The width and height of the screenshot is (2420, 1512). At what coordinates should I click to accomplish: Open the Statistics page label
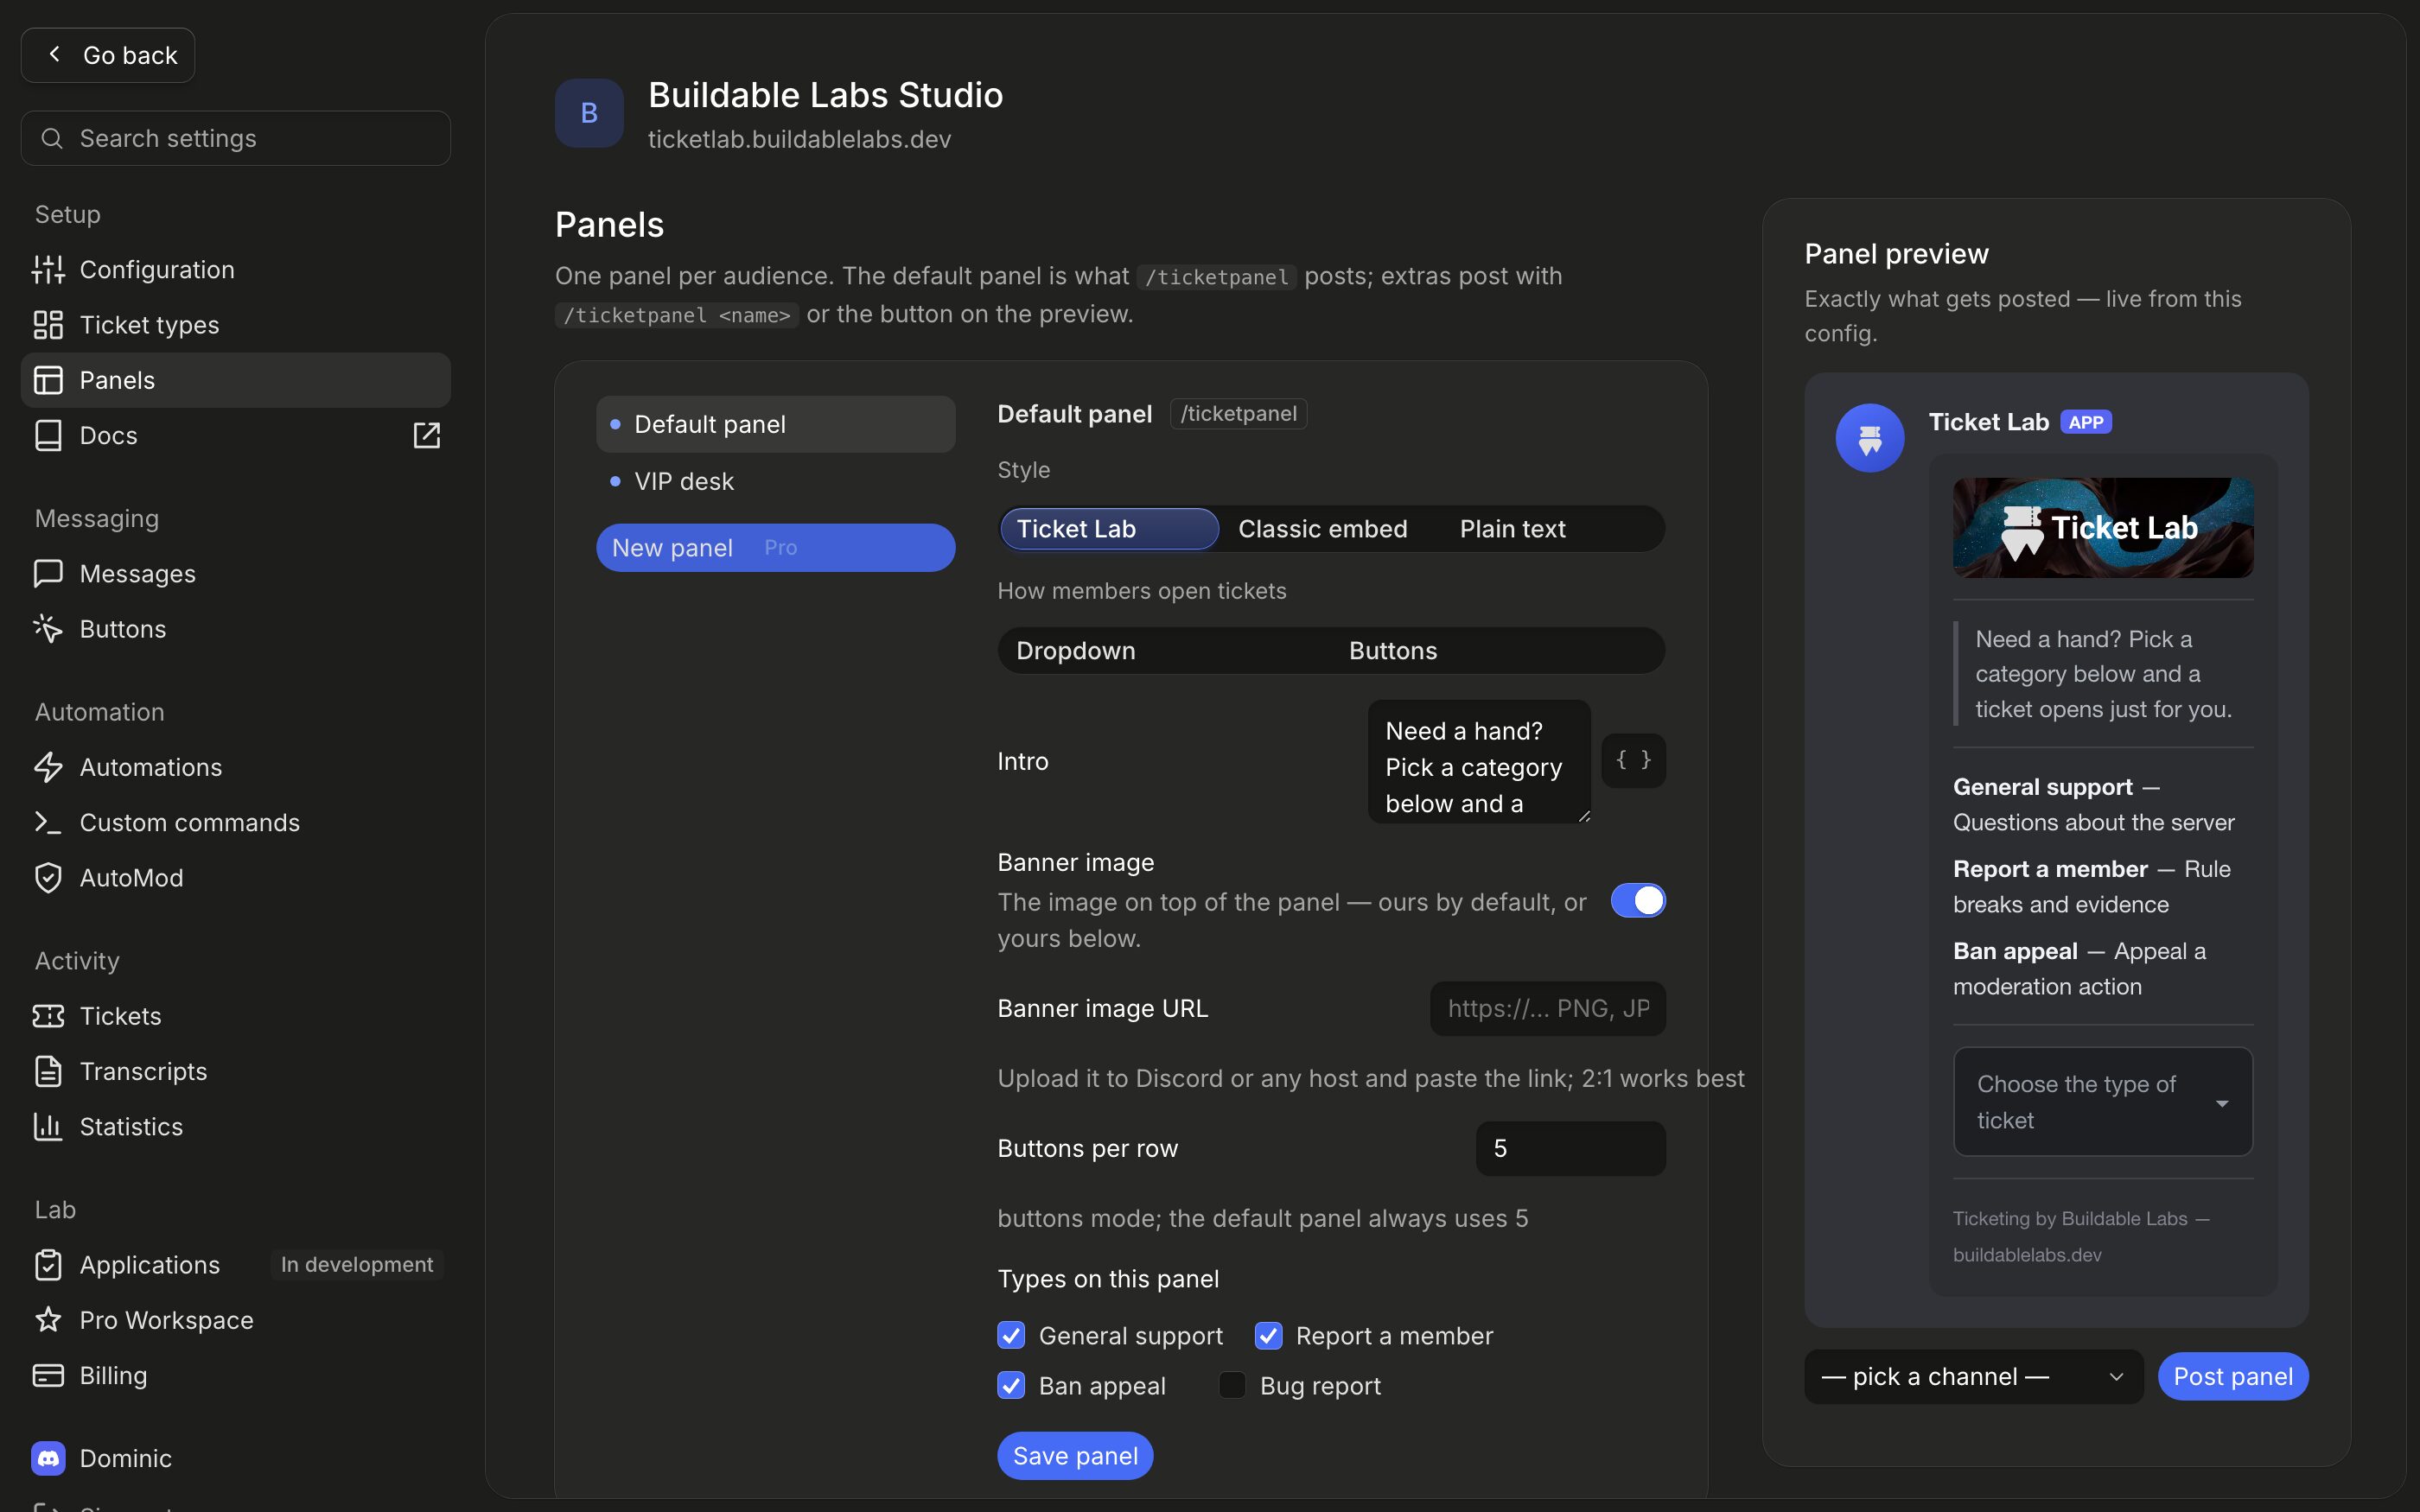pos(131,1126)
